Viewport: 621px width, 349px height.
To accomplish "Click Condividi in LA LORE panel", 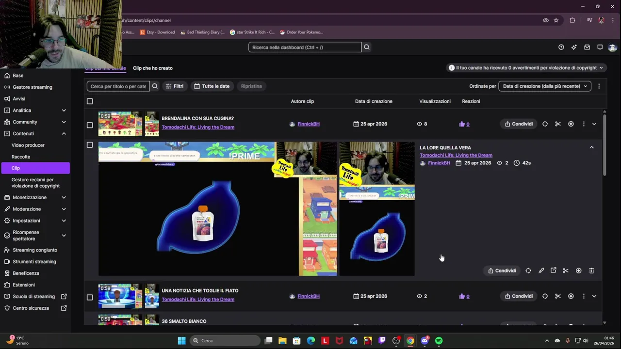I will click(x=502, y=270).
